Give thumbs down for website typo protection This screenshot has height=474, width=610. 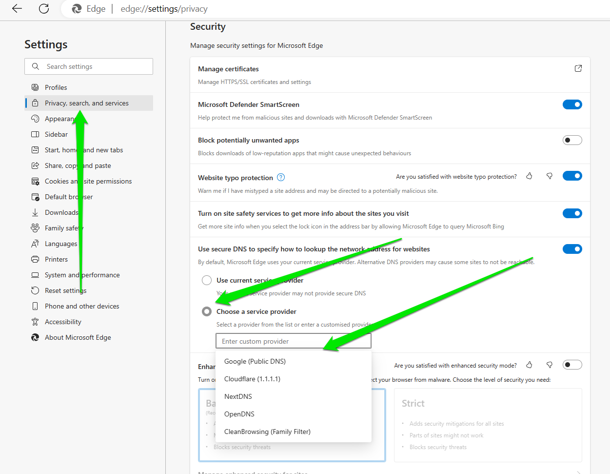(x=550, y=176)
